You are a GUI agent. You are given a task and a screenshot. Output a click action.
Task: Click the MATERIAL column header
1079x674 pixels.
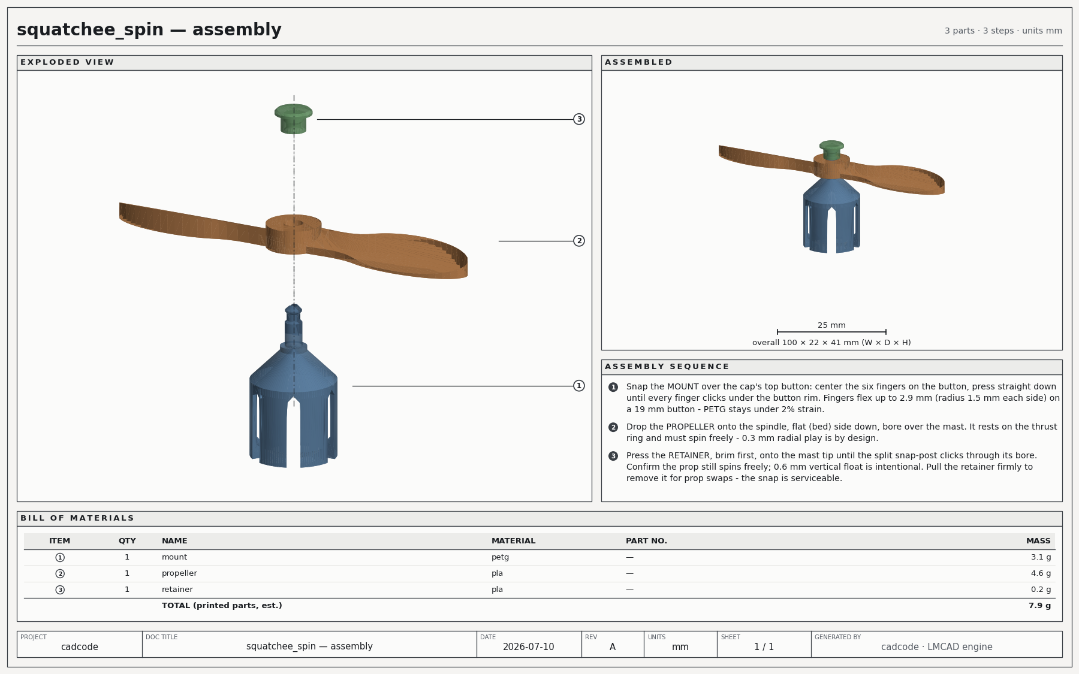[514, 541]
